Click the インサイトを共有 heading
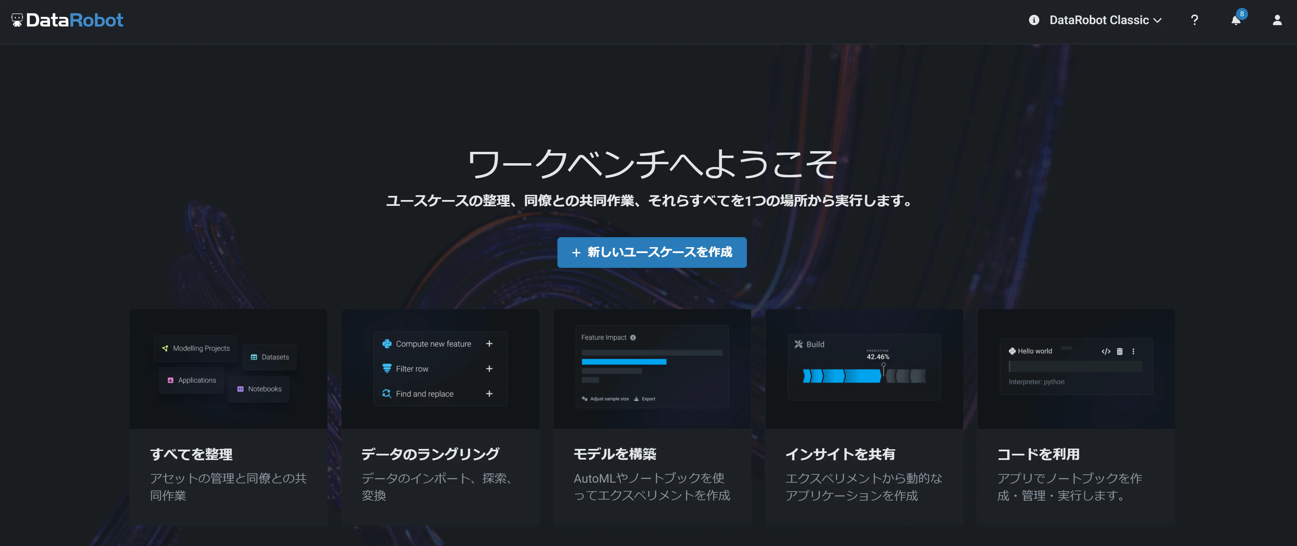The height and width of the screenshot is (546, 1297). click(x=840, y=454)
